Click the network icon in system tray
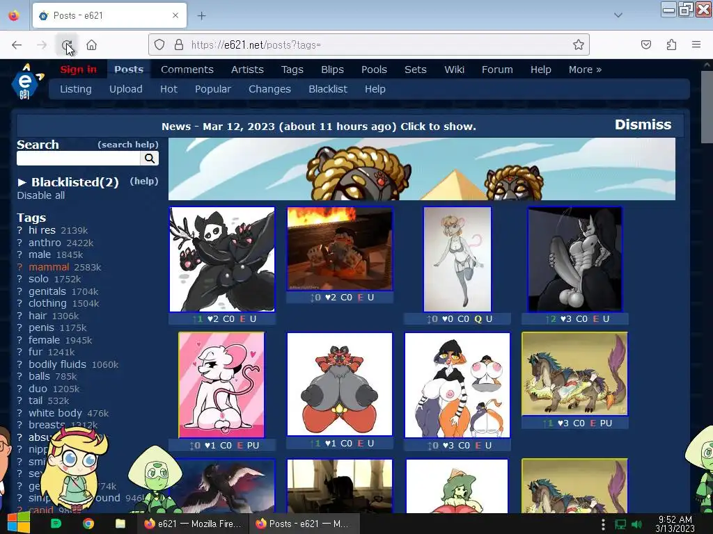 pos(620,524)
